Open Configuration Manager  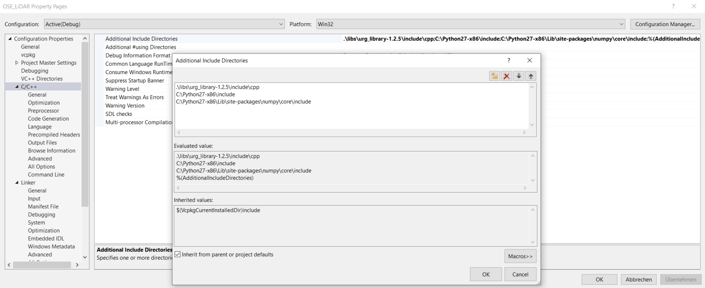click(x=665, y=24)
